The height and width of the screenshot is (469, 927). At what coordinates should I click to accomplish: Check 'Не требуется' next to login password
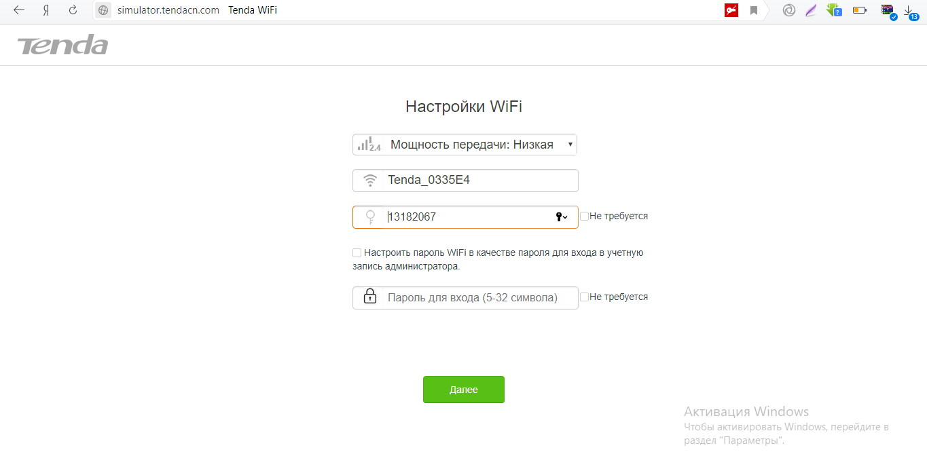585,297
